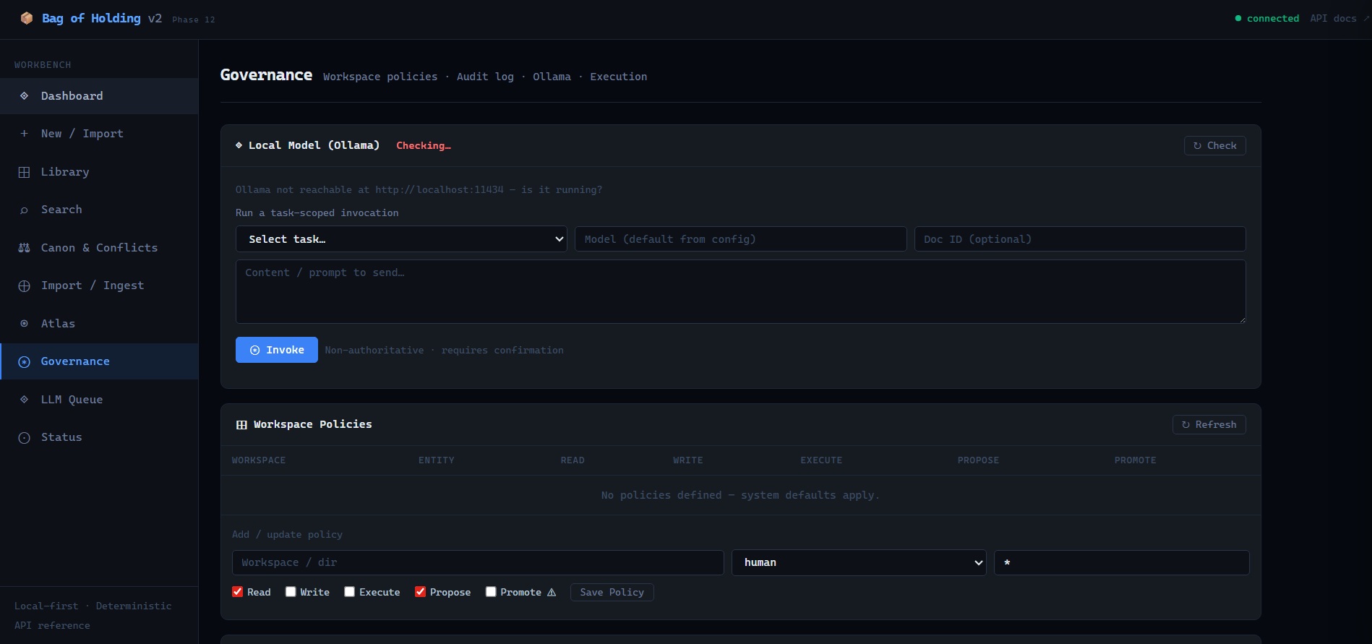Click the Bag of Holding box logo icon
The width and height of the screenshot is (1372, 644).
pyautogui.click(x=27, y=18)
